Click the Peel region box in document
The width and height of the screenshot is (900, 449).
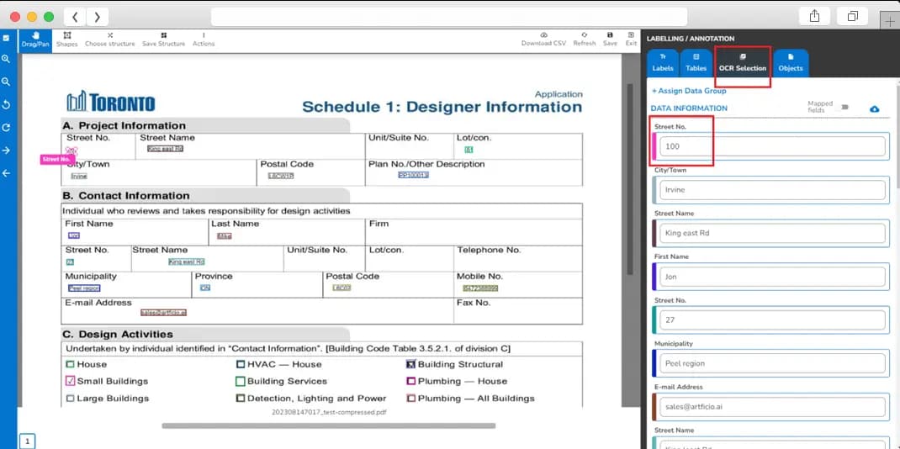coord(84,288)
